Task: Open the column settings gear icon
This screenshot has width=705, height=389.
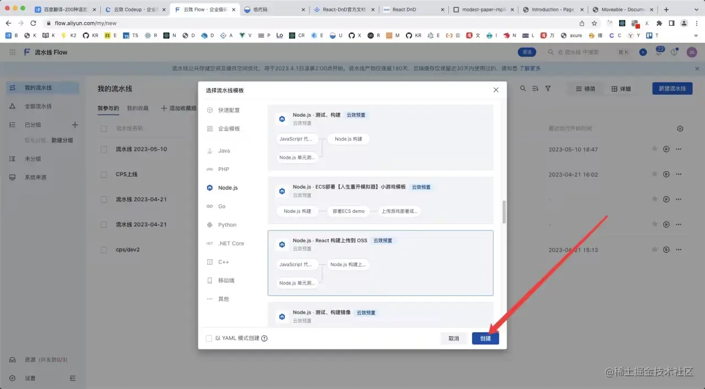Action: [680, 129]
